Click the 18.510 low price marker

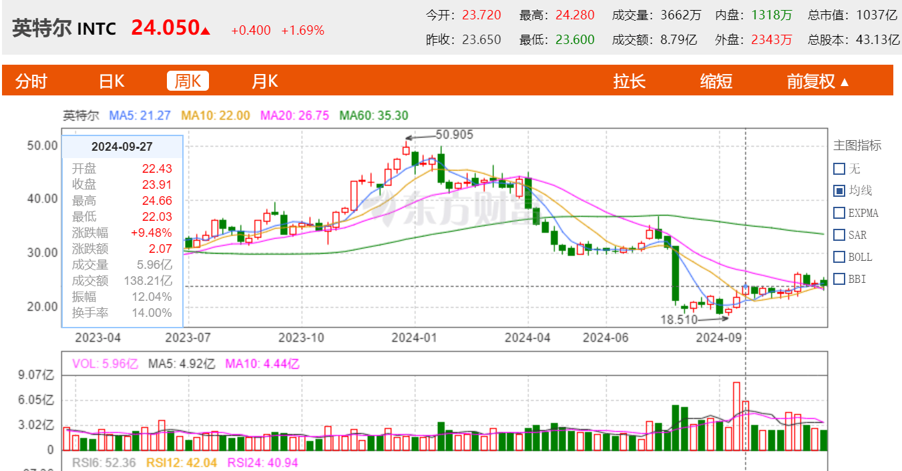tap(678, 320)
